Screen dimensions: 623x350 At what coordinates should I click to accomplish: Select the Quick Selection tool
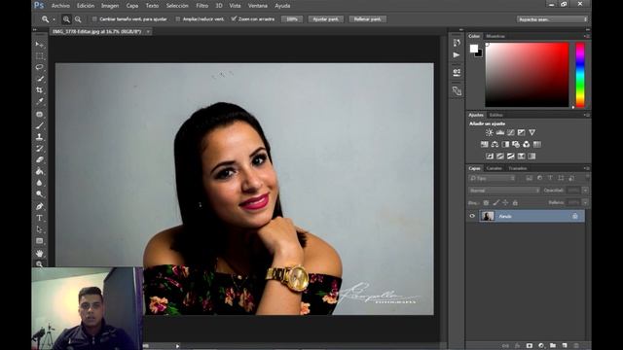pyautogui.click(x=39, y=79)
